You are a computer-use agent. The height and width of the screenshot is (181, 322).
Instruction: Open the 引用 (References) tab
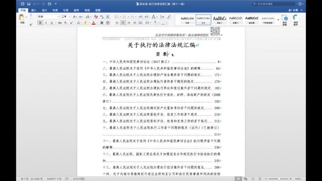point(66,10)
